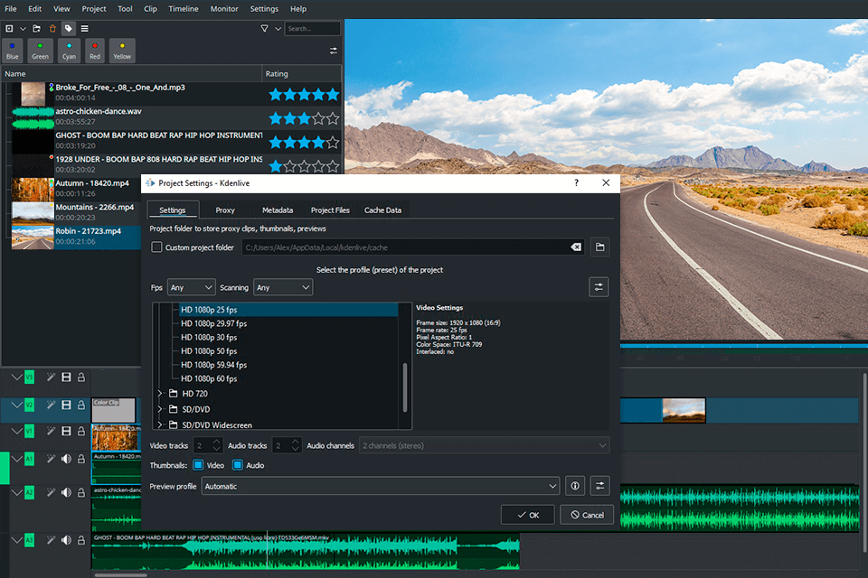This screenshot has height=578, width=868.
Task: Show preview profile info icon
Action: pos(575,486)
